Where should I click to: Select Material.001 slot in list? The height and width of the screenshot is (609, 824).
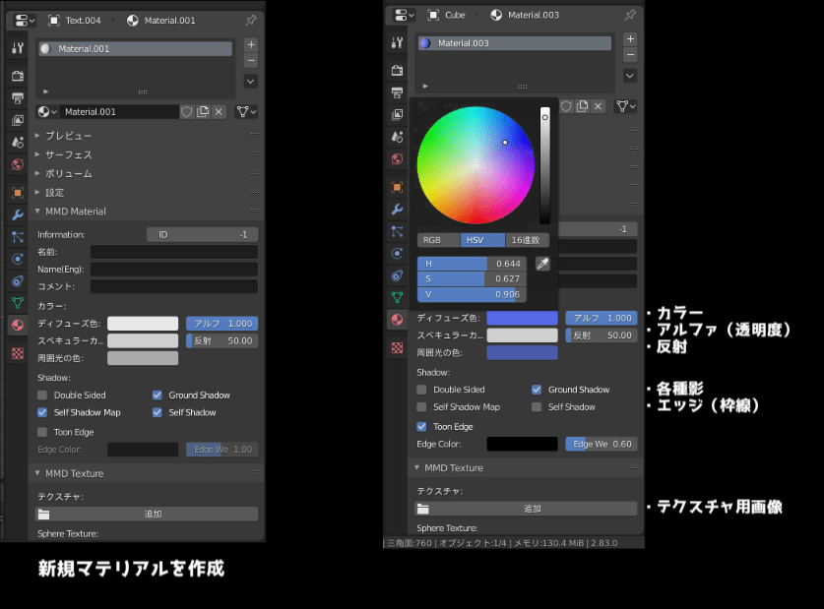[135, 49]
